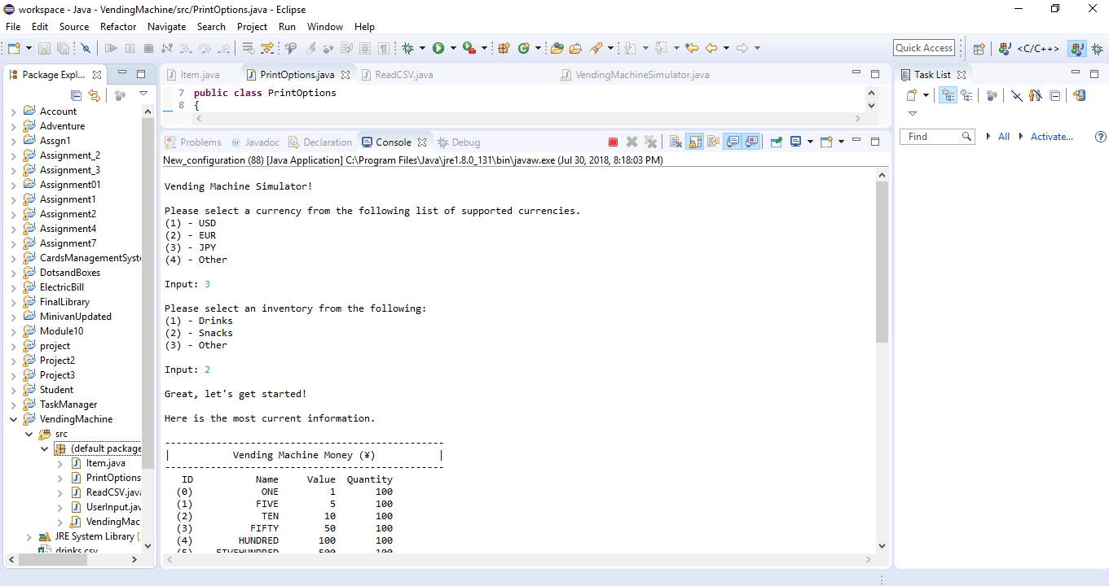Image resolution: width=1109 pixels, height=586 pixels.
Task: Click Open Perspective icon
Action: [979, 48]
